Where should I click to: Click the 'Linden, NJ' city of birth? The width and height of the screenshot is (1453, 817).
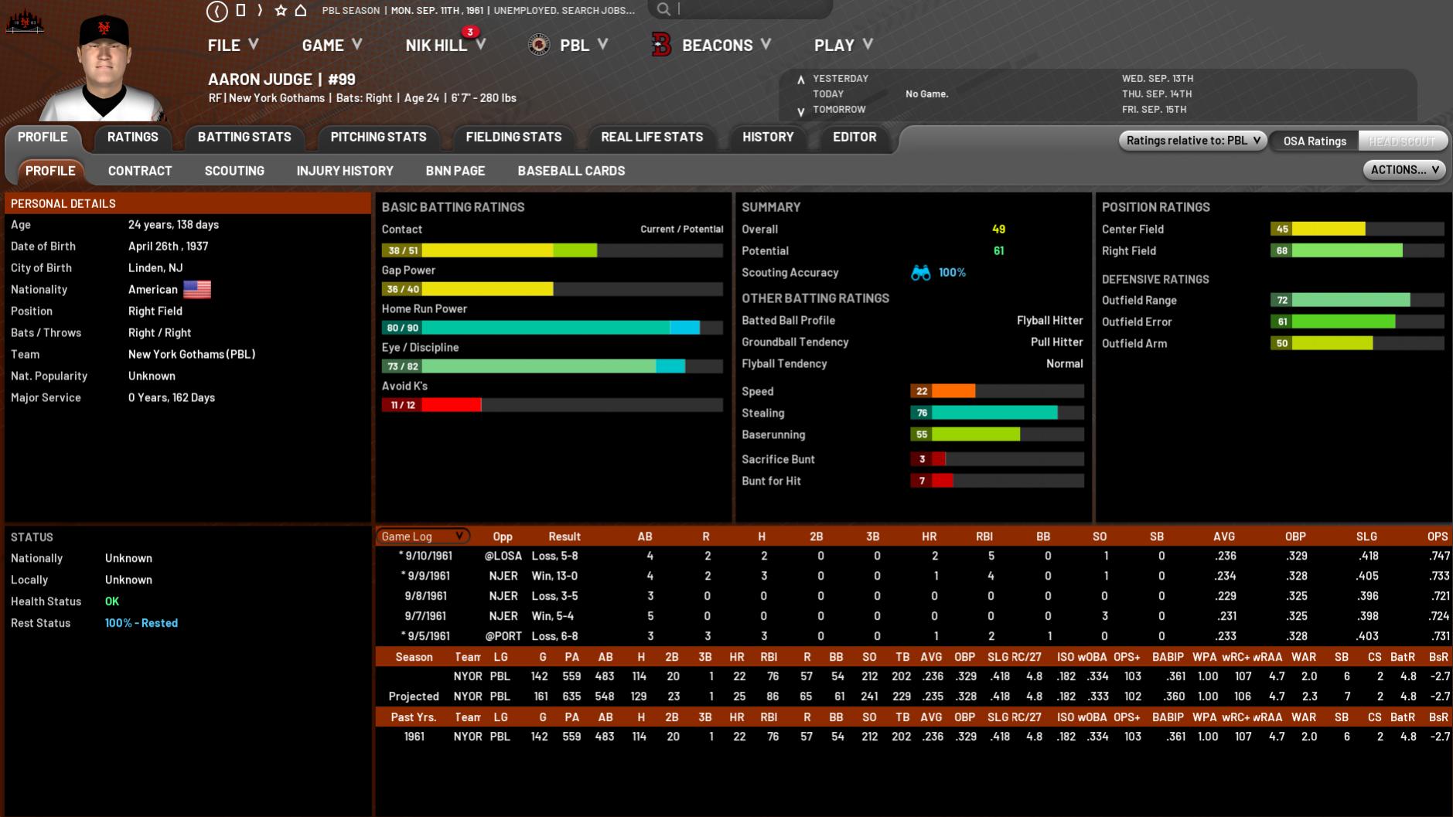tap(155, 267)
